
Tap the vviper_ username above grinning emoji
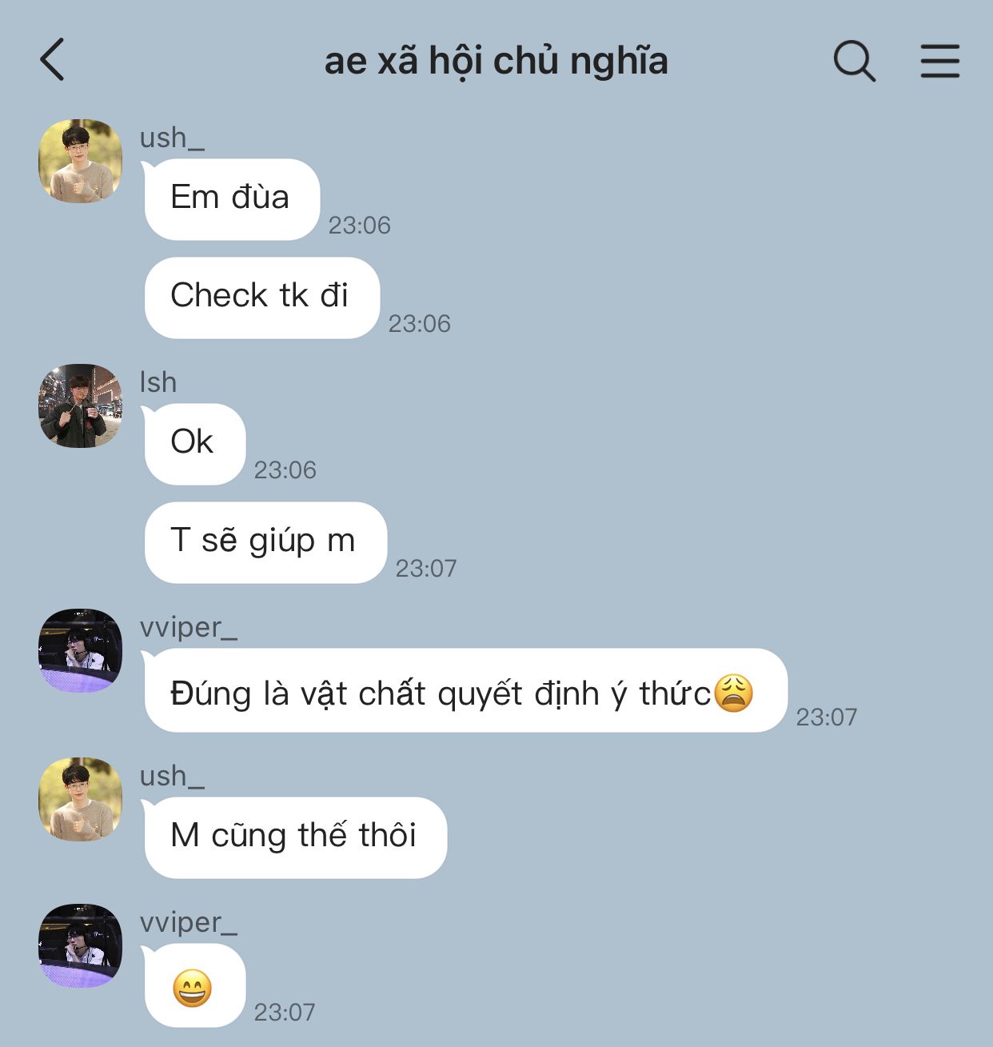coord(189,922)
